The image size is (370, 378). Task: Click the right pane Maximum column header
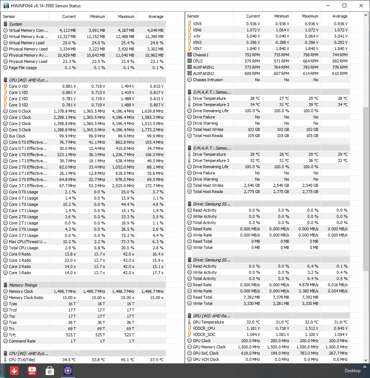pyautogui.click(x=306, y=16)
